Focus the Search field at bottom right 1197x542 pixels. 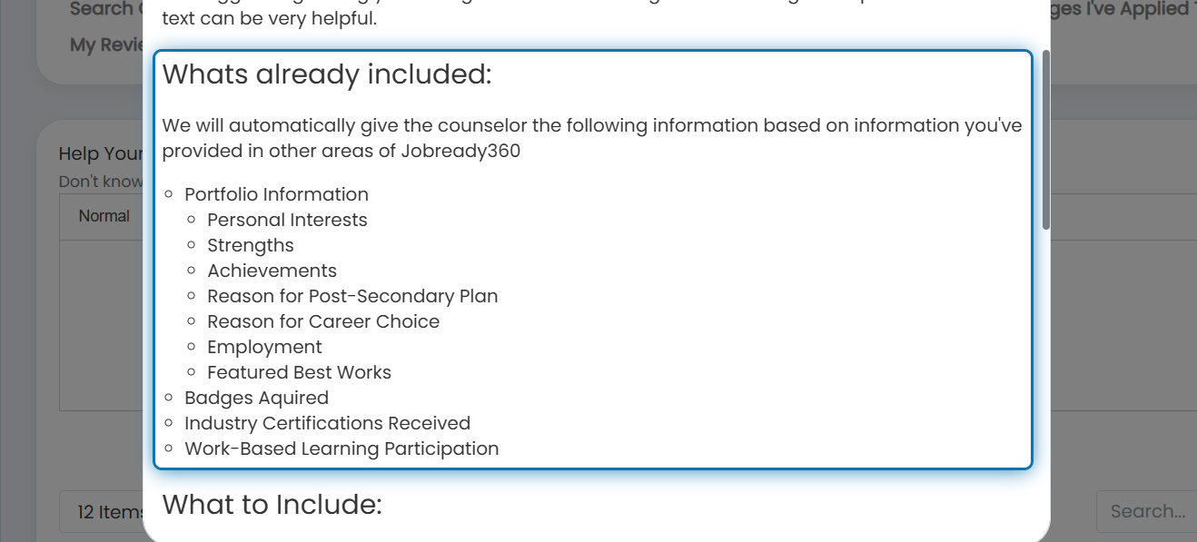1146,511
